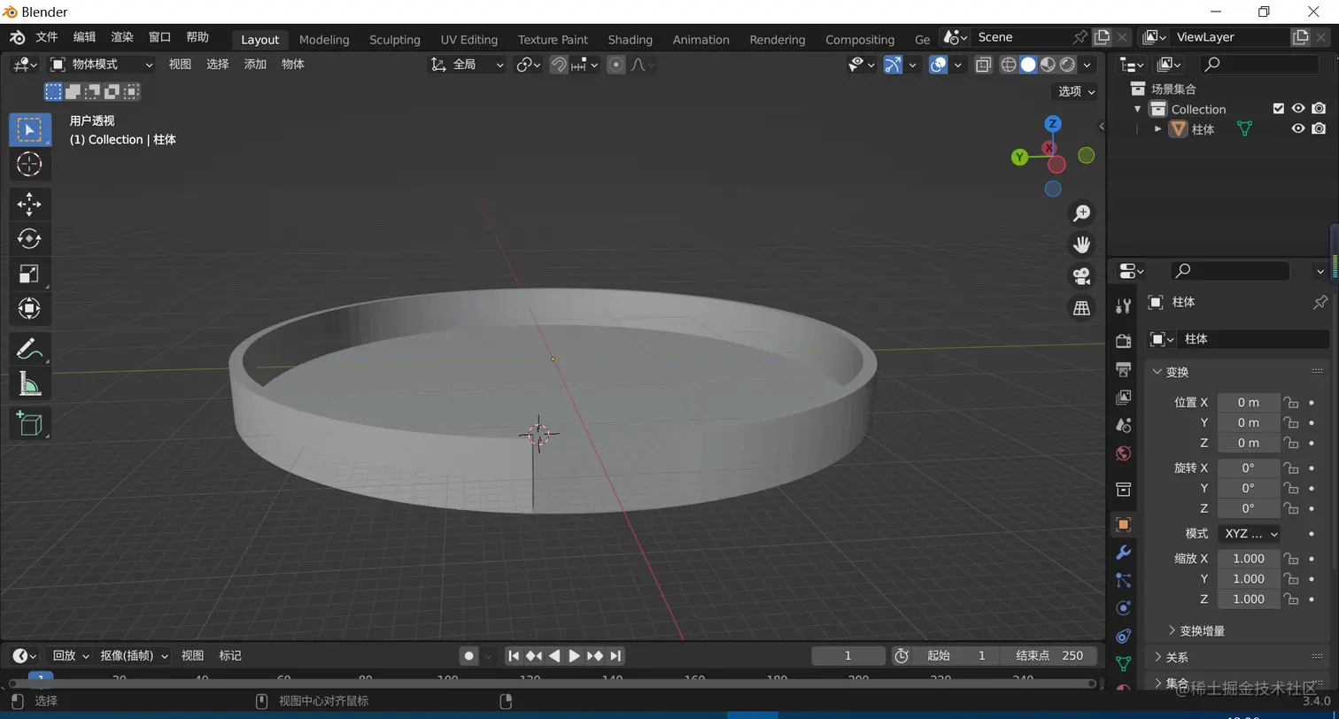Image resolution: width=1339 pixels, height=719 pixels.
Task: Toggle the auto-keying record button
Action: (469, 656)
